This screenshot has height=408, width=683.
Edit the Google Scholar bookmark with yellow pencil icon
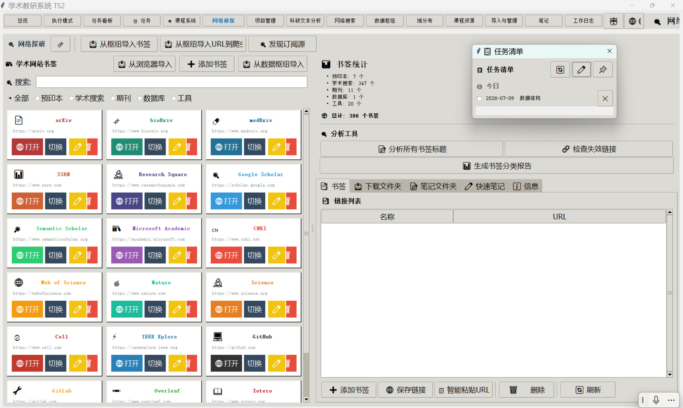(x=276, y=201)
